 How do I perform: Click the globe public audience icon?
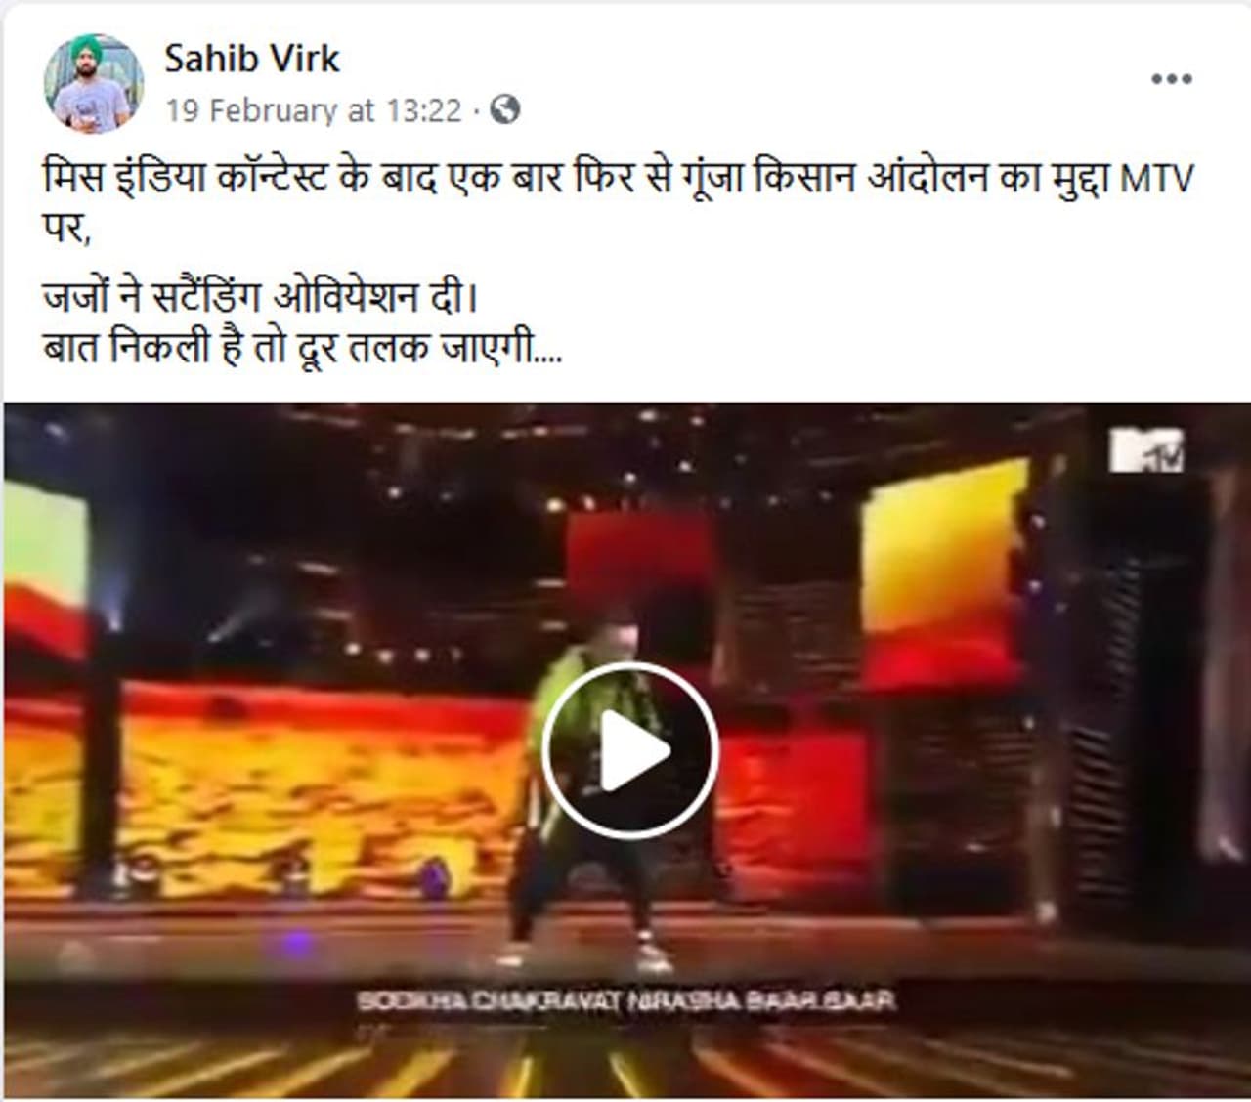tap(504, 109)
